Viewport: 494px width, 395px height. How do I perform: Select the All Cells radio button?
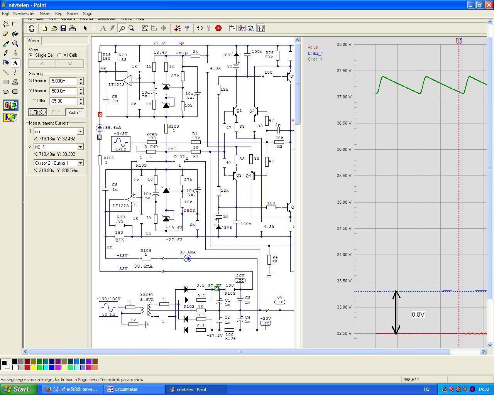click(59, 55)
